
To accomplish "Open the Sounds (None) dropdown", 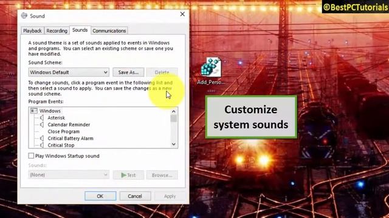I will 69,175.
